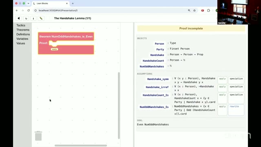Click the workspace horizontal scrollbar
Screen dimensions: 261x147
click(x=81, y=145)
